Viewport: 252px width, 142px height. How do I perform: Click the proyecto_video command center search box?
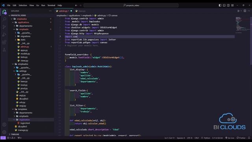coord(131,5)
